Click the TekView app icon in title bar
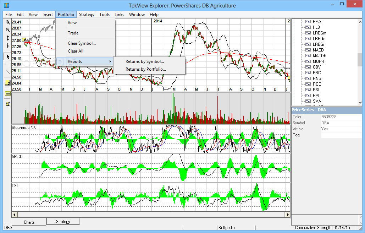 tap(6, 5)
